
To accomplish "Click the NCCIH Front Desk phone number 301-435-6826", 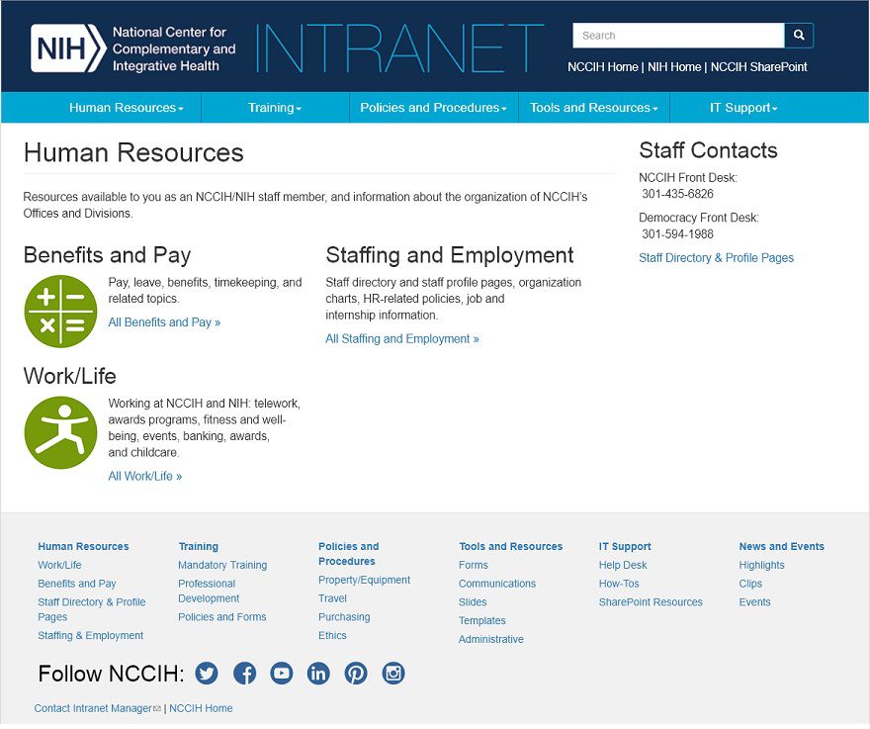I will coord(677,194).
